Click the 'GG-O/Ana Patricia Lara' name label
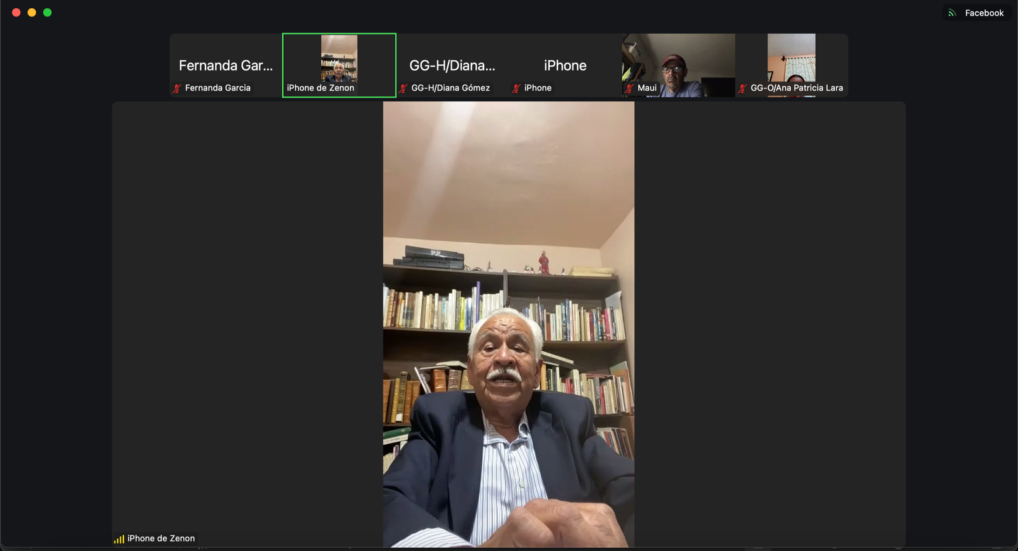This screenshot has height=551, width=1018. tap(797, 88)
